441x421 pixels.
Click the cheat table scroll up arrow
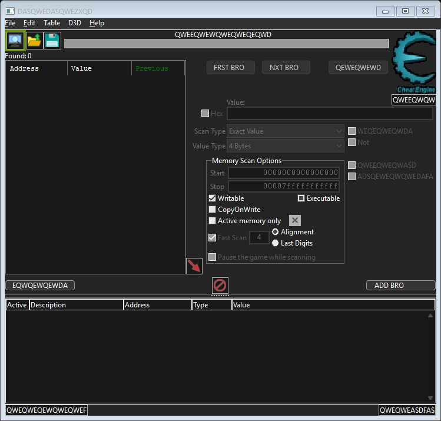(x=430, y=316)
